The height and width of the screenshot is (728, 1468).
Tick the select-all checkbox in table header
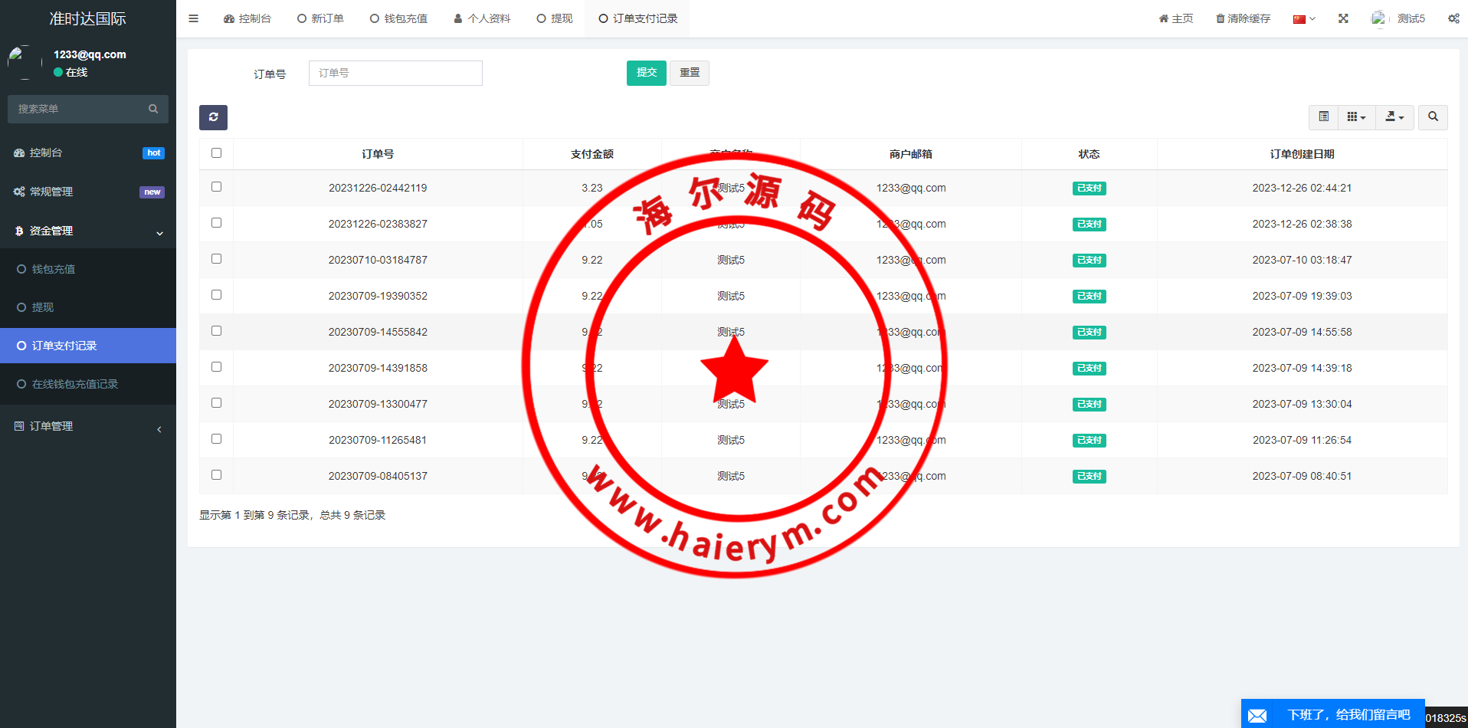[217, 153]
